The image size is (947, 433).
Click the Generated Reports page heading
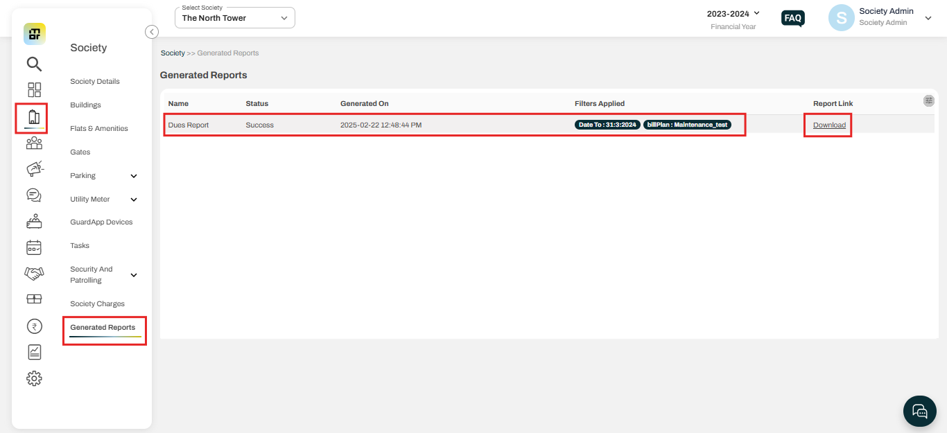(x=204, y=75)
